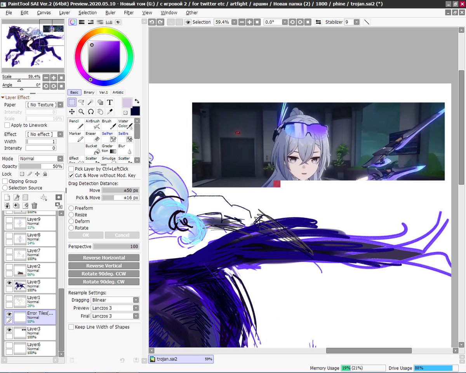The height and width of the screenshot is (373, 466).
Task: Toggle Pick Layer by Ctrl+LeftClick
Action: pos(71,169)
